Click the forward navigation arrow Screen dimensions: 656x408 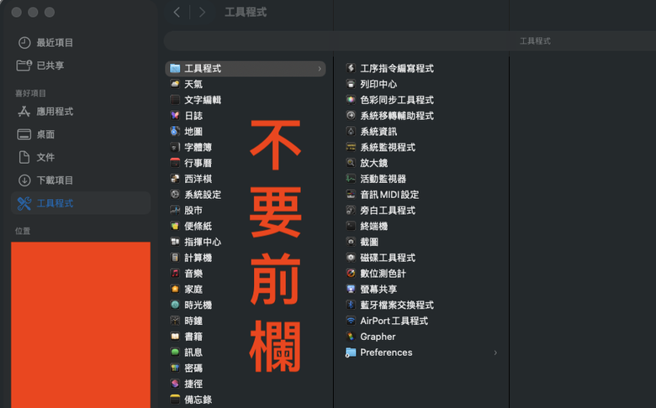pyautogui.click(x=202, y=12)
